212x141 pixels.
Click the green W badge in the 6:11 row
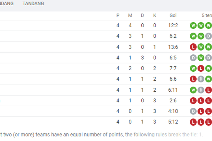193,90
